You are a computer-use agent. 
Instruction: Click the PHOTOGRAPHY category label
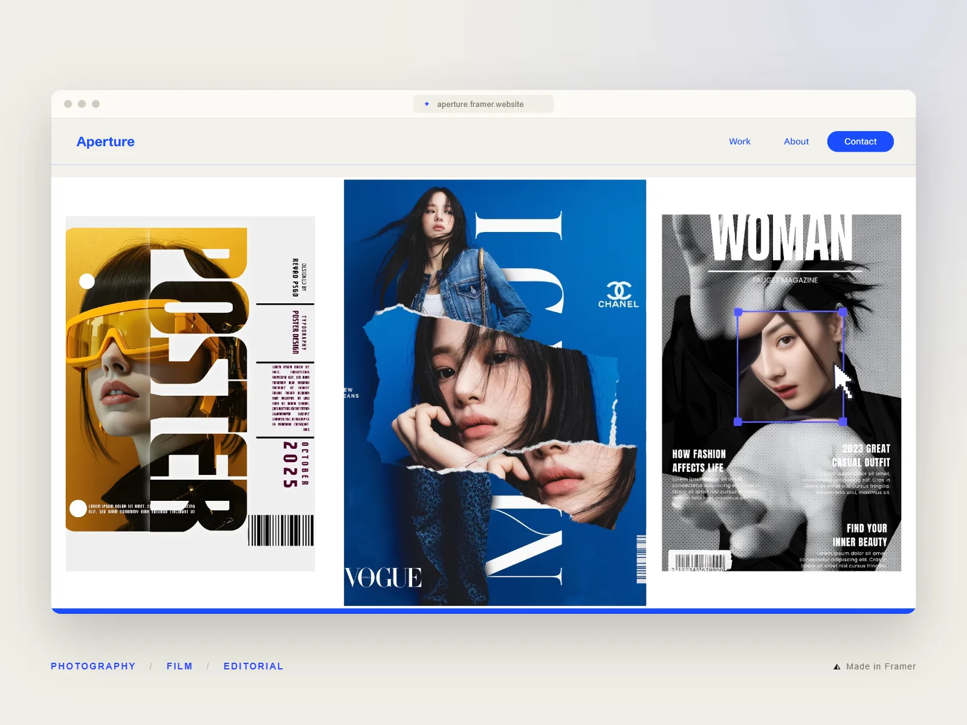click(x=93, y=666)
